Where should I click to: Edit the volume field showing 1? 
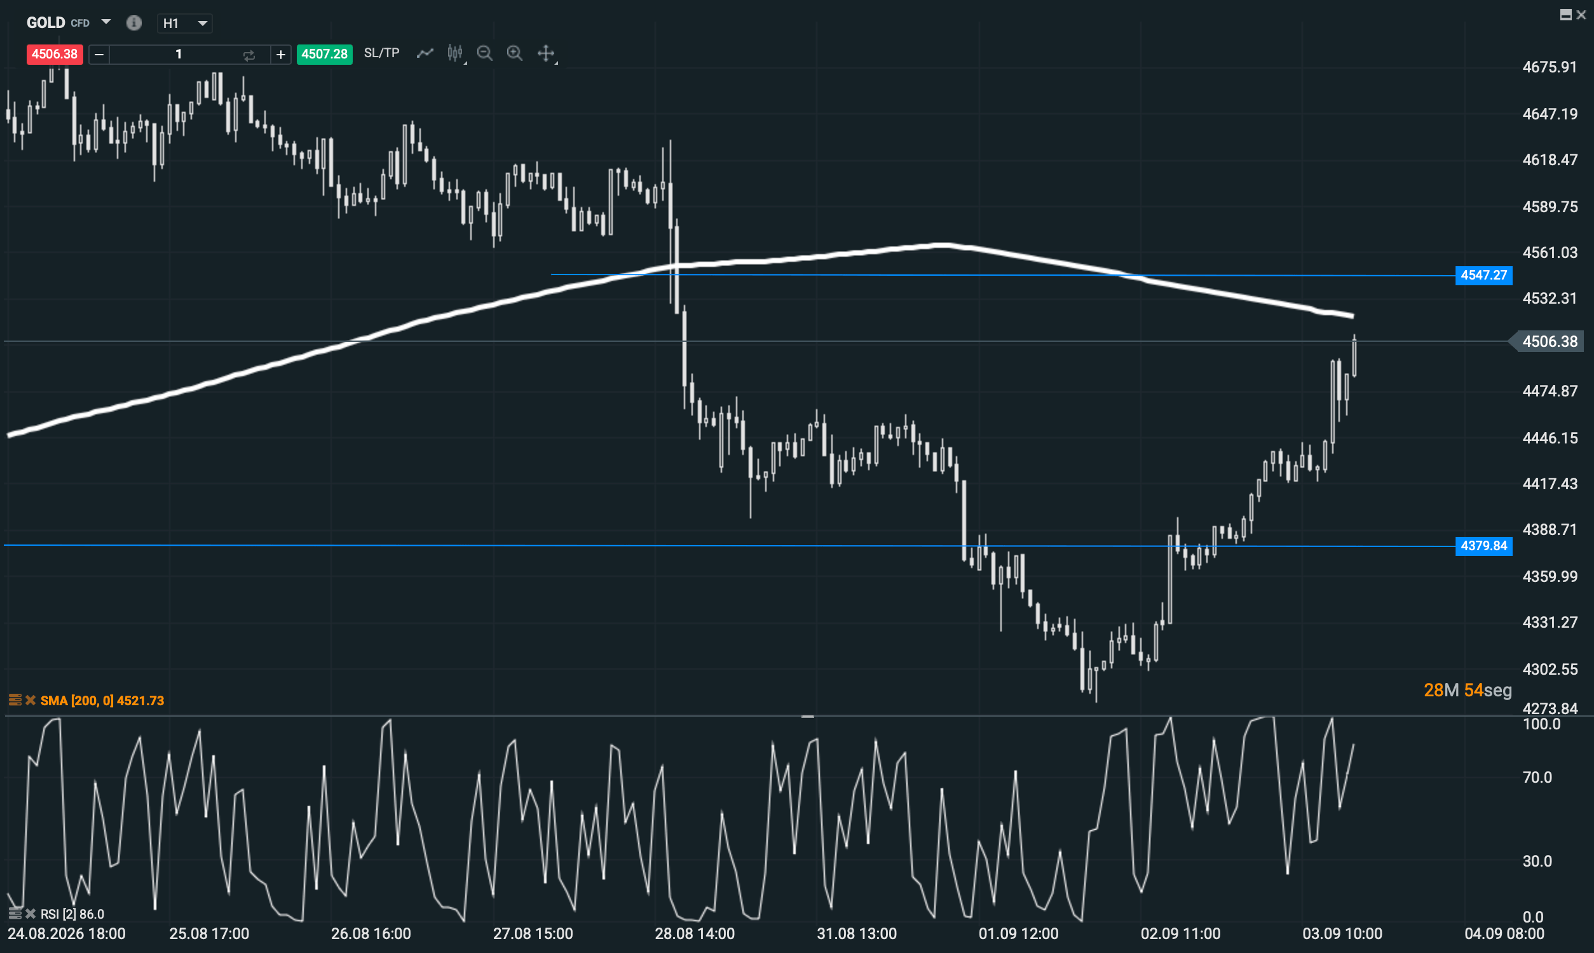(x=179, y=55)
